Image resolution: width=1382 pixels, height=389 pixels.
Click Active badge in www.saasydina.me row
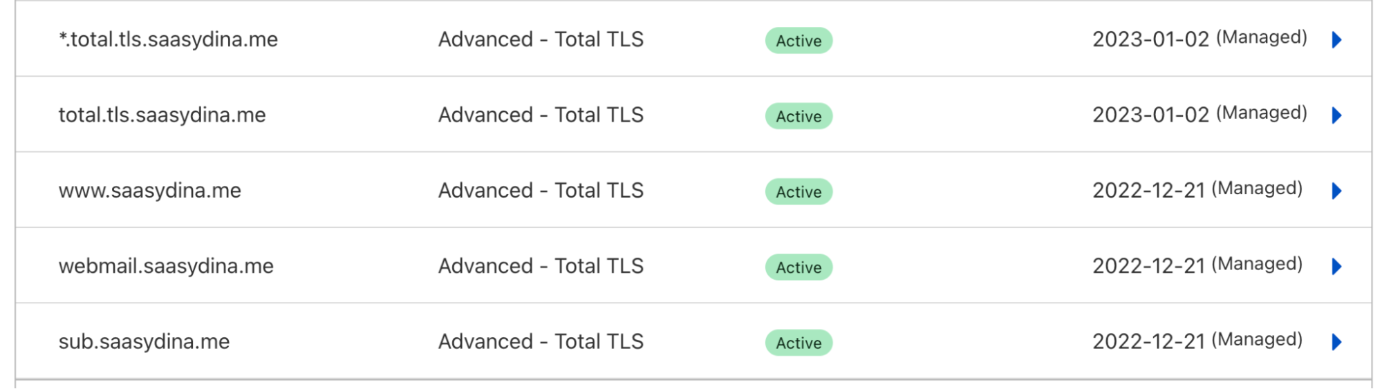click(799, 191)
